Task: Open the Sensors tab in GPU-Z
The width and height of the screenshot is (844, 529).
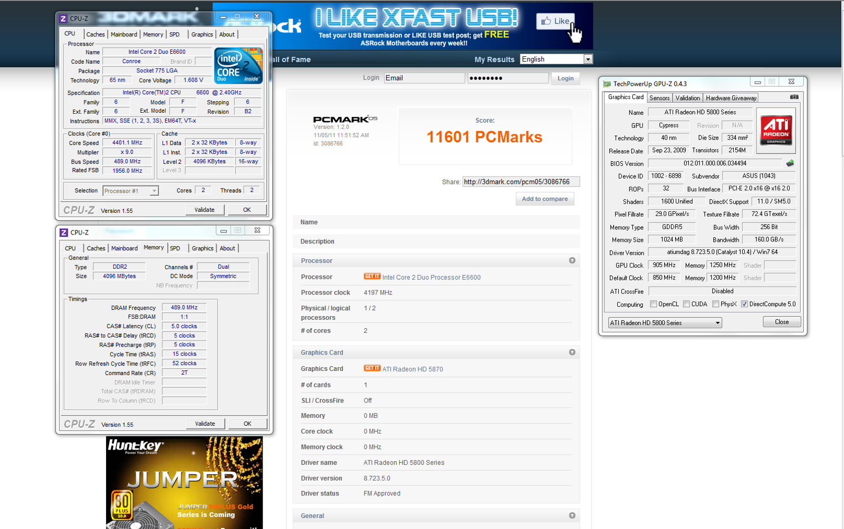Action: (659, 98)
